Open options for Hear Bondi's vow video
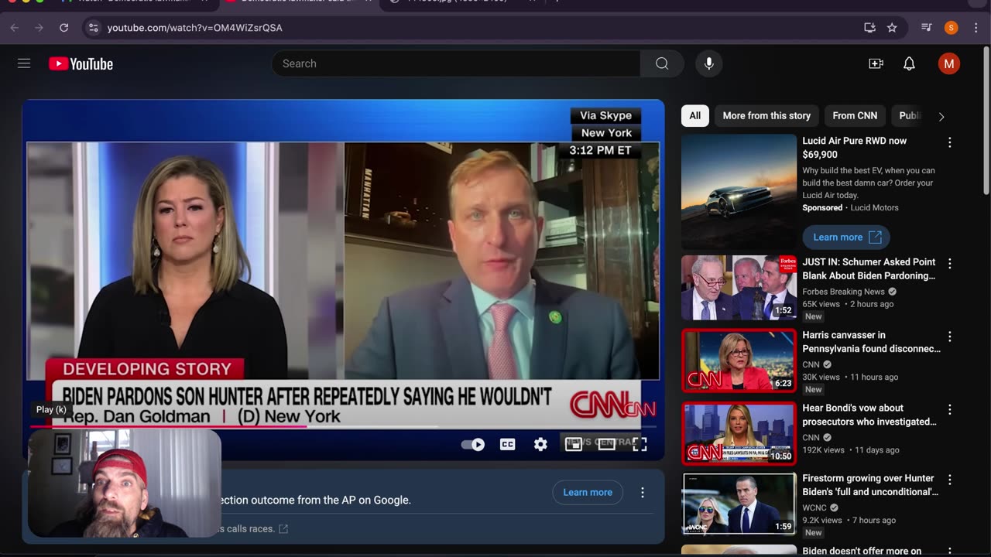Screen dimensions: 991x557 point(949,410)
